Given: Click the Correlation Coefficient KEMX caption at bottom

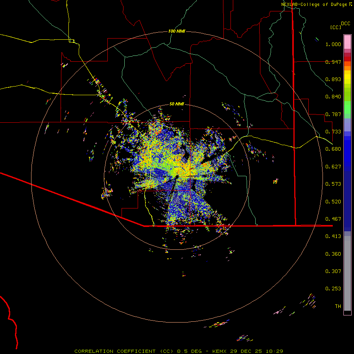Looking at the screenshot, I should point(179,351).
